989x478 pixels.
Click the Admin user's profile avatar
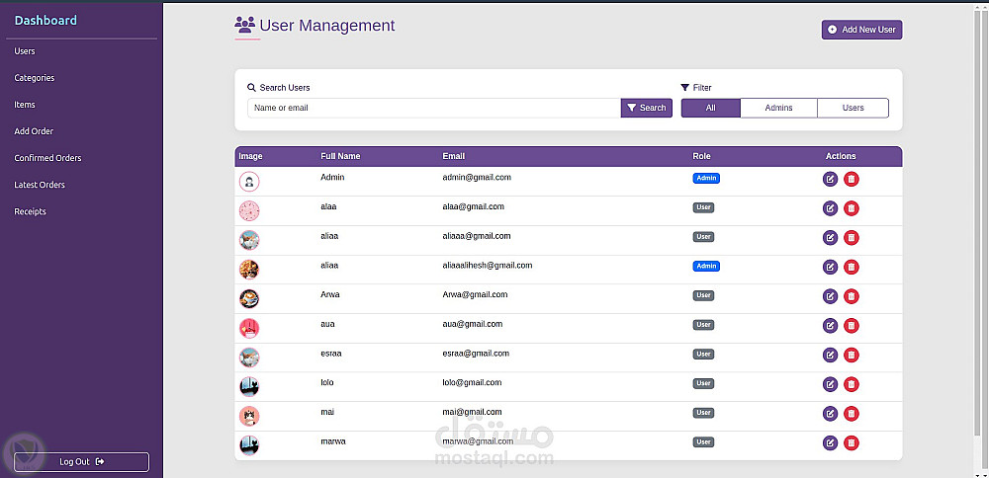[249, 182]
